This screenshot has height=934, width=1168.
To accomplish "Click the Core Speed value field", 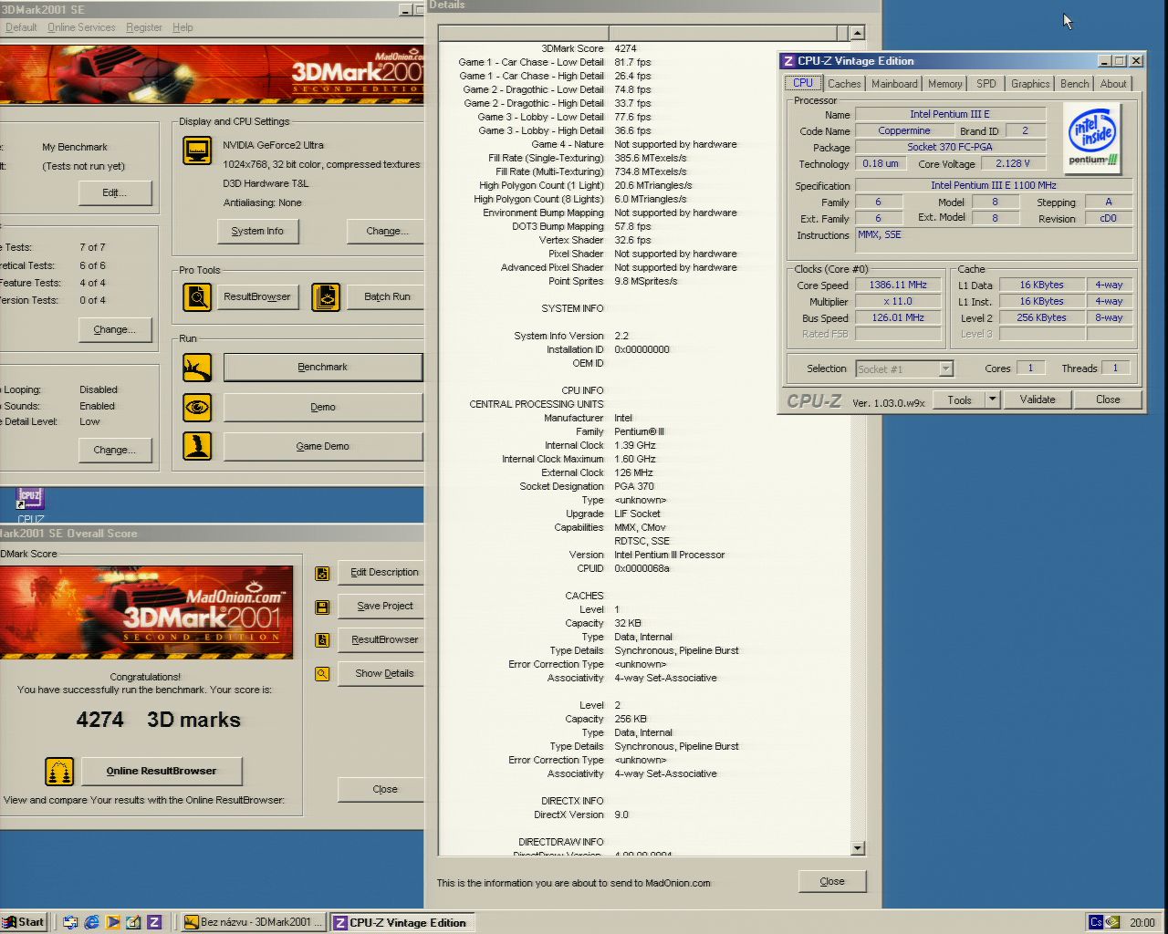I will click(x=898, y=285).
